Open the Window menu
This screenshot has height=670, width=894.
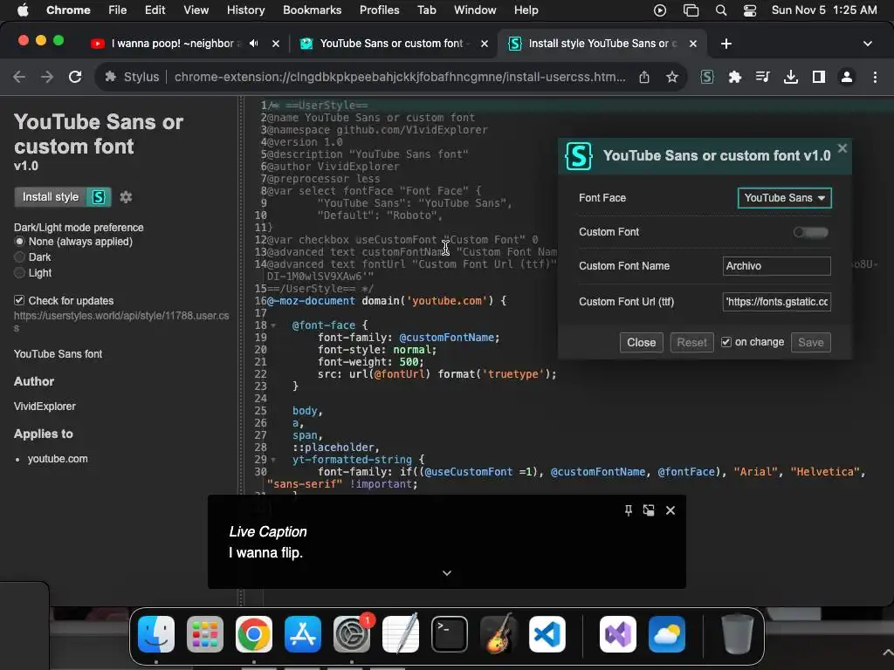pos(475,10)
